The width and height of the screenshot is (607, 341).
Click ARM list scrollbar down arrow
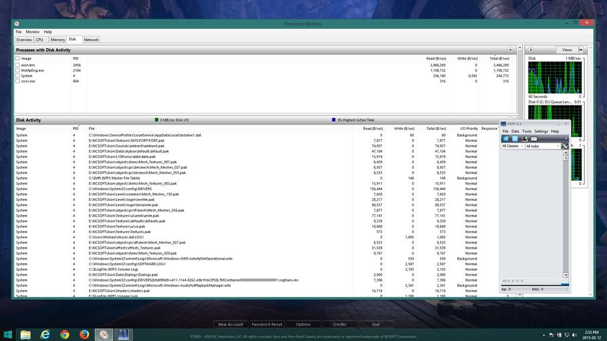pos(566,275)
